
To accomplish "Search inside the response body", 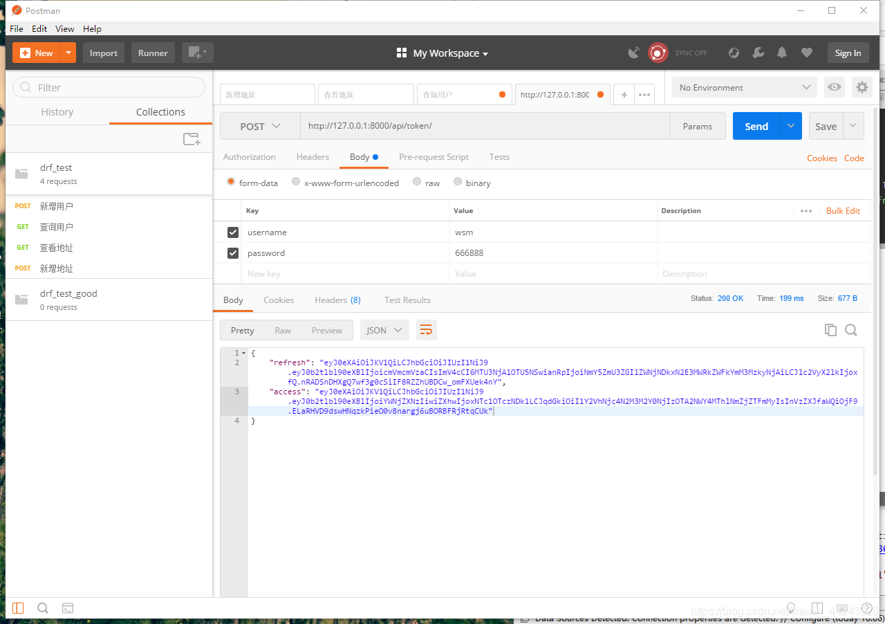I will click(851, 330).
